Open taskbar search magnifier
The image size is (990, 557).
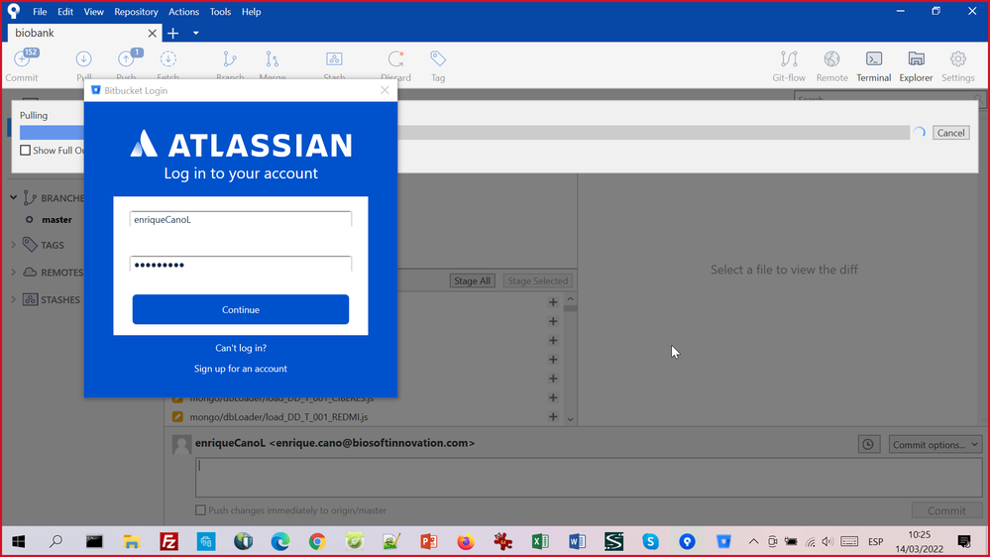coord(55,541)
